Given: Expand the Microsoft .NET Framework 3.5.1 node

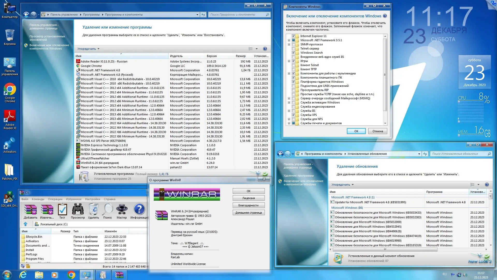Looking at the screenshot, I should [x=289, y=40].
